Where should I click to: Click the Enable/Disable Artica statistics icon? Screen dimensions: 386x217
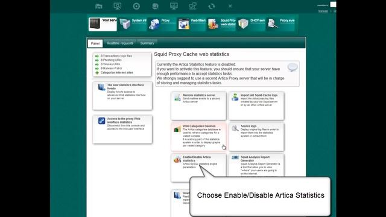[177, 159]
